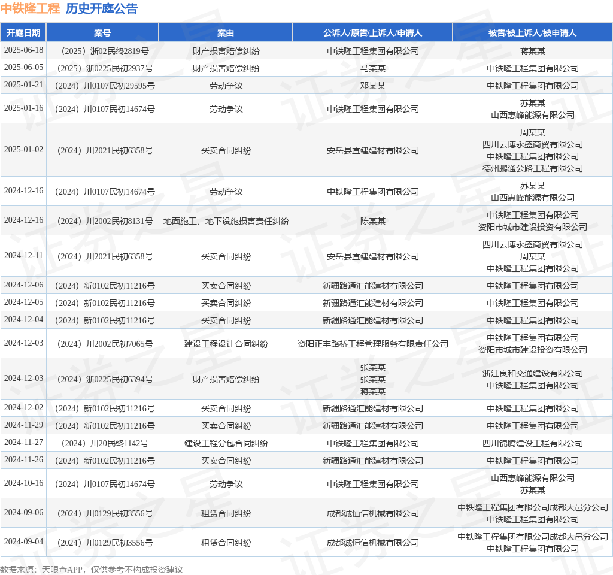The height and width of the screenshot is (575, 613).
Task: Click the date cell 2024-11-29
Action: click(x=23, y=425)
